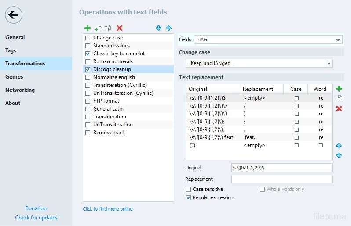Enable the Change case operation checkbox
The image size is (351, 226).
point(88,38)
